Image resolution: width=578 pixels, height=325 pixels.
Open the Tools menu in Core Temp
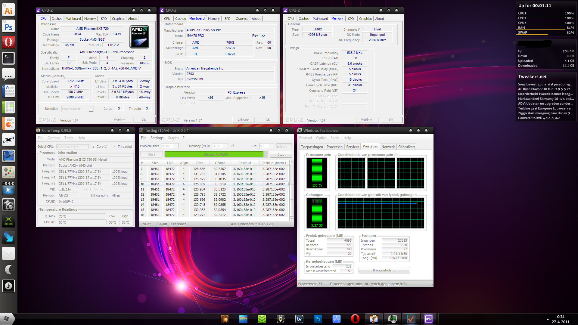(69, 138)
